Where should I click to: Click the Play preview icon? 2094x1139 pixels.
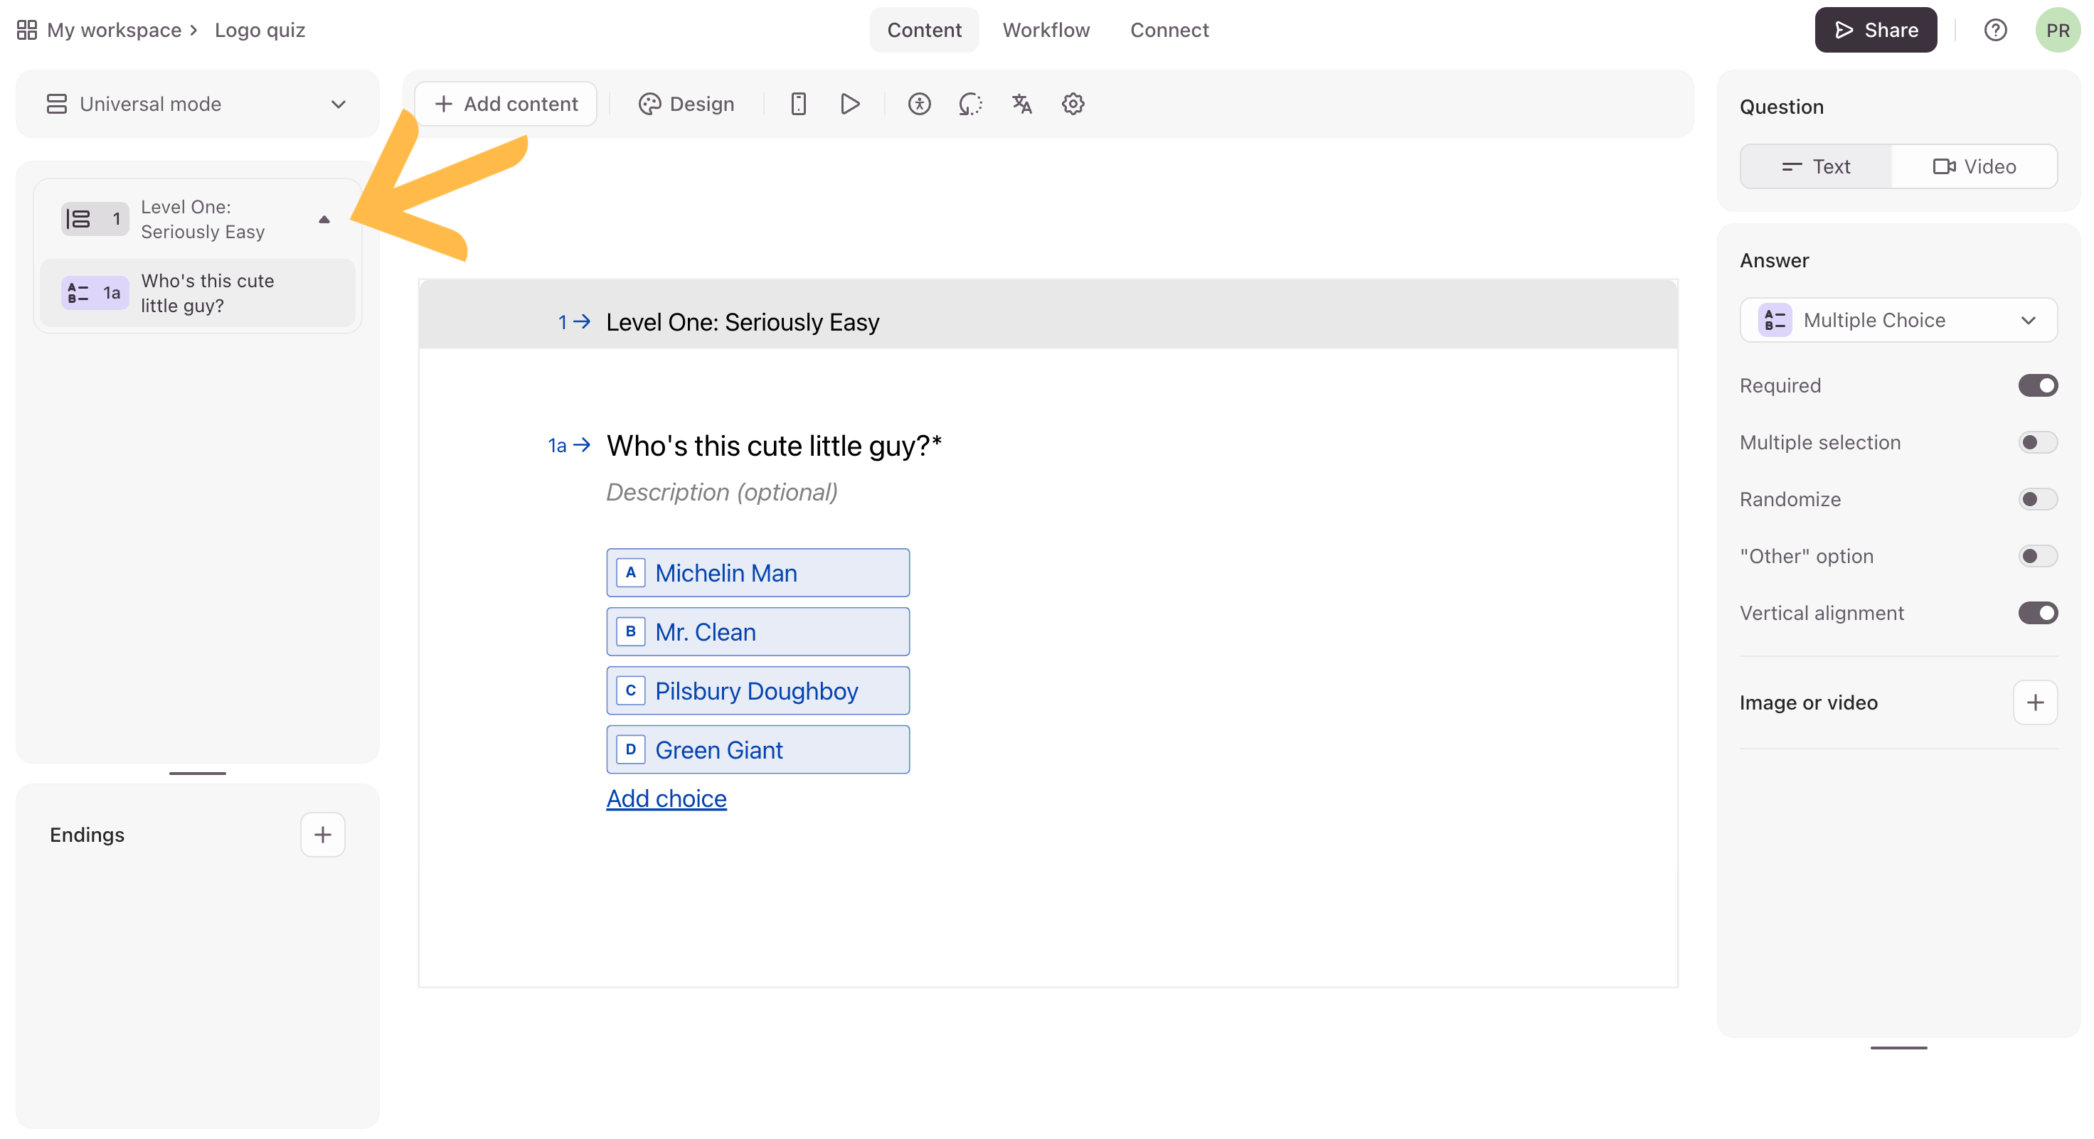point(850,104)
